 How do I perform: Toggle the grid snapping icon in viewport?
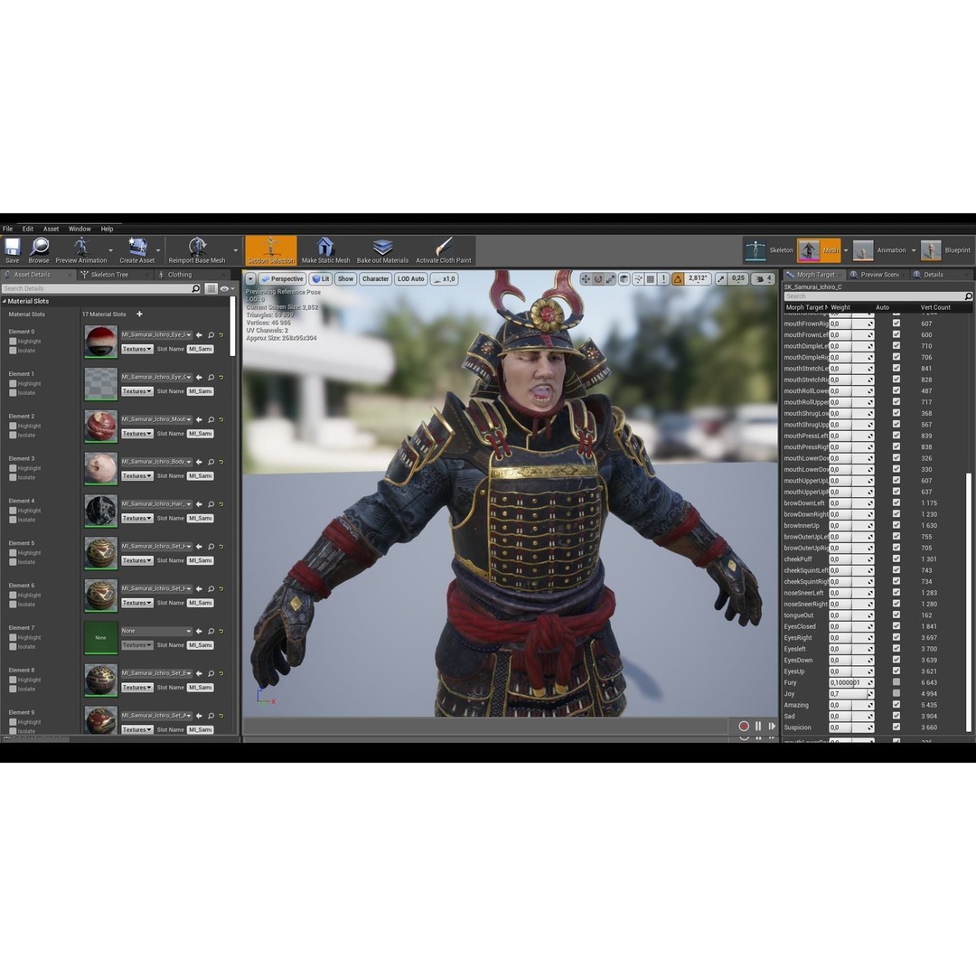(651, 279)
